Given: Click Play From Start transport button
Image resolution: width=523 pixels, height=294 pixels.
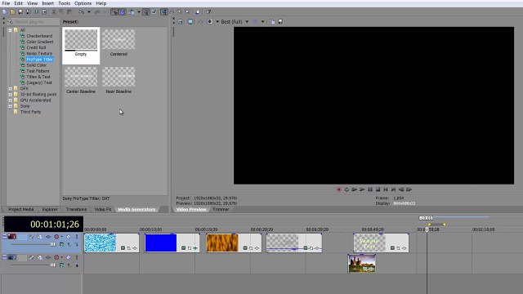Looking at the screenshot, I should pos(354,189).
